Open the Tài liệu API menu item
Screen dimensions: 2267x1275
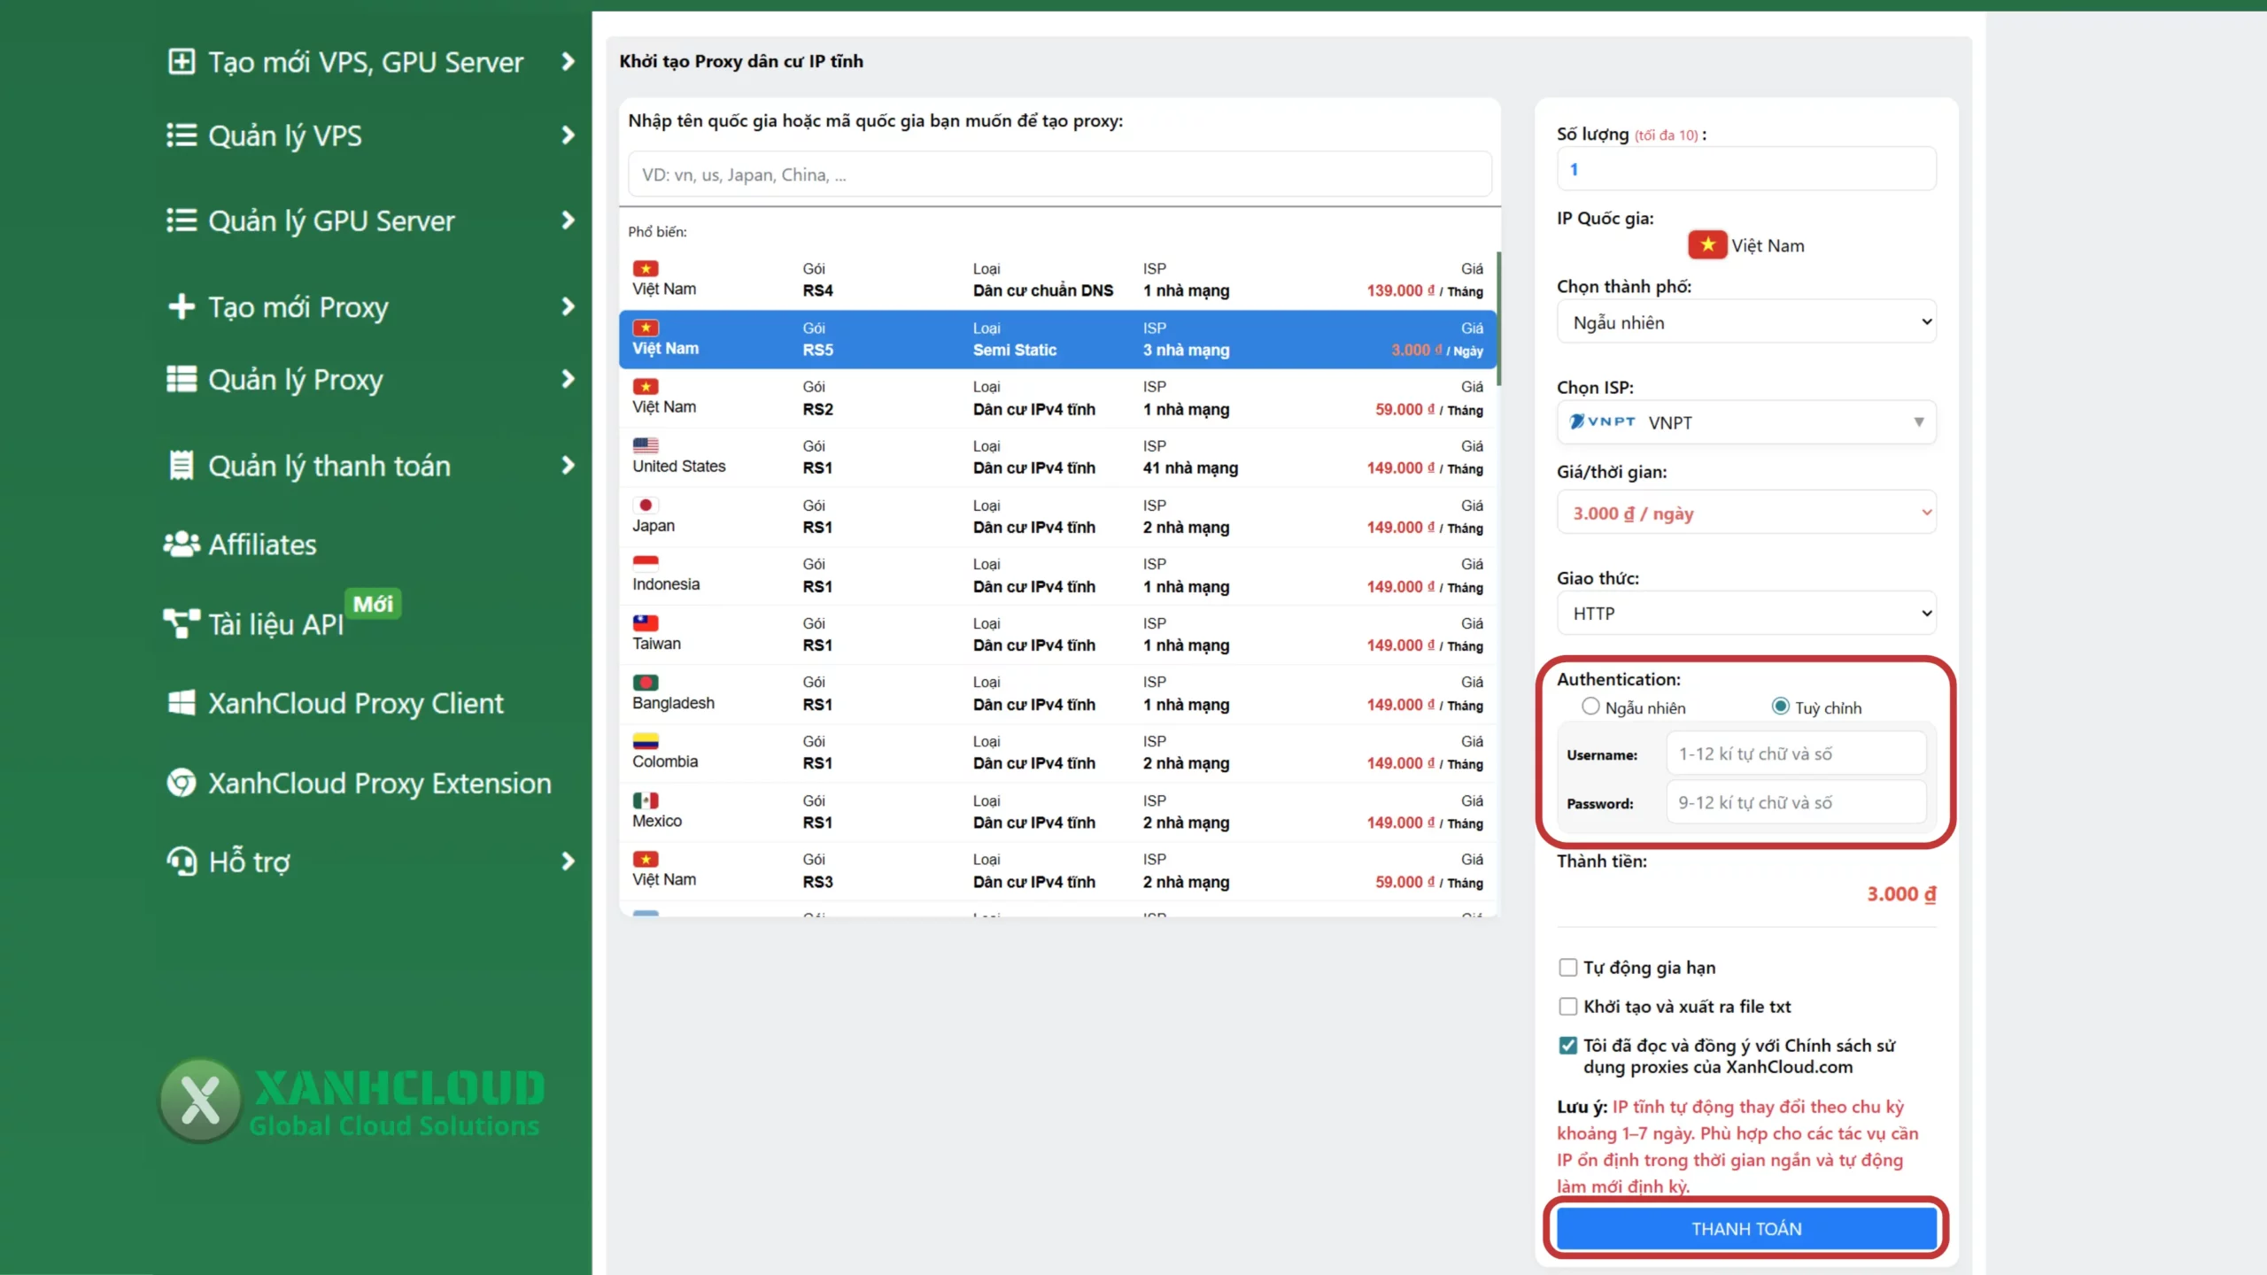tap(275, 623)
